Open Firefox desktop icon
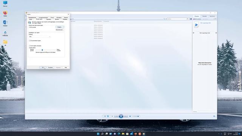This screenshot has width=242, height=136. pos(5,14)
